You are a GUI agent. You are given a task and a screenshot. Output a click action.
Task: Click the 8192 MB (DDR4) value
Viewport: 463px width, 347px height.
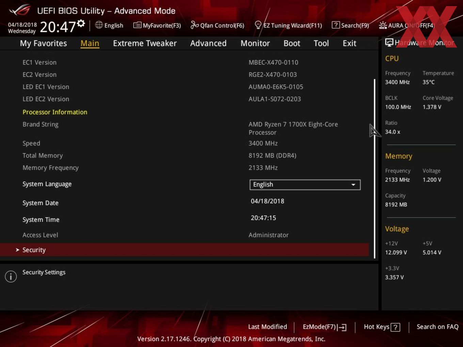click(x=272, y=155)
